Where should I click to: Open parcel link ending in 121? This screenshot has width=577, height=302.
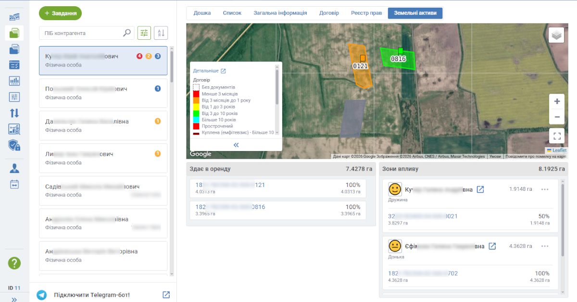[230, 185]
